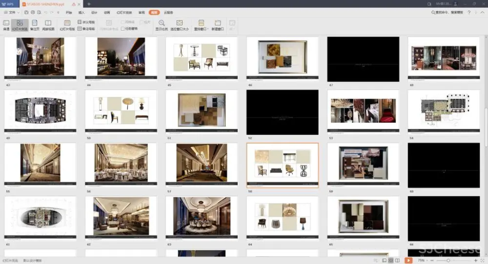Click the New Window (新建窗口) icon
488x264 pixels.
218,25
